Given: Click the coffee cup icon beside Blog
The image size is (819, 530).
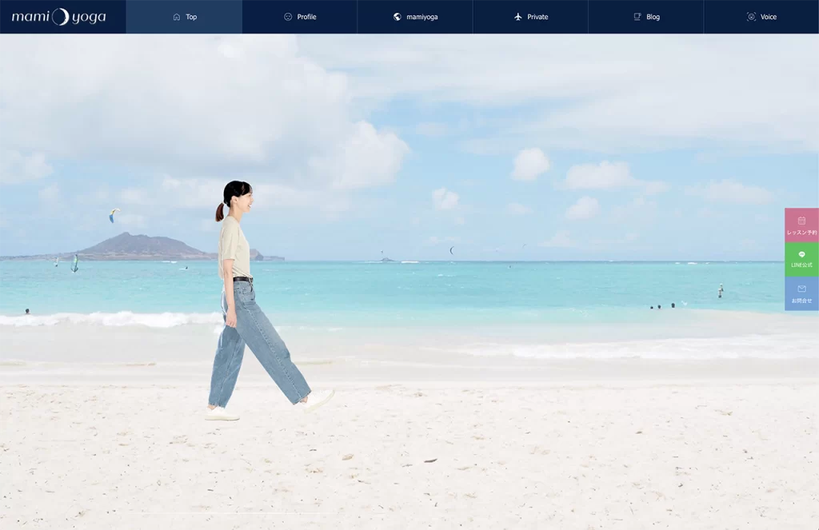Looking at the screenshot, I should (637, 17).
